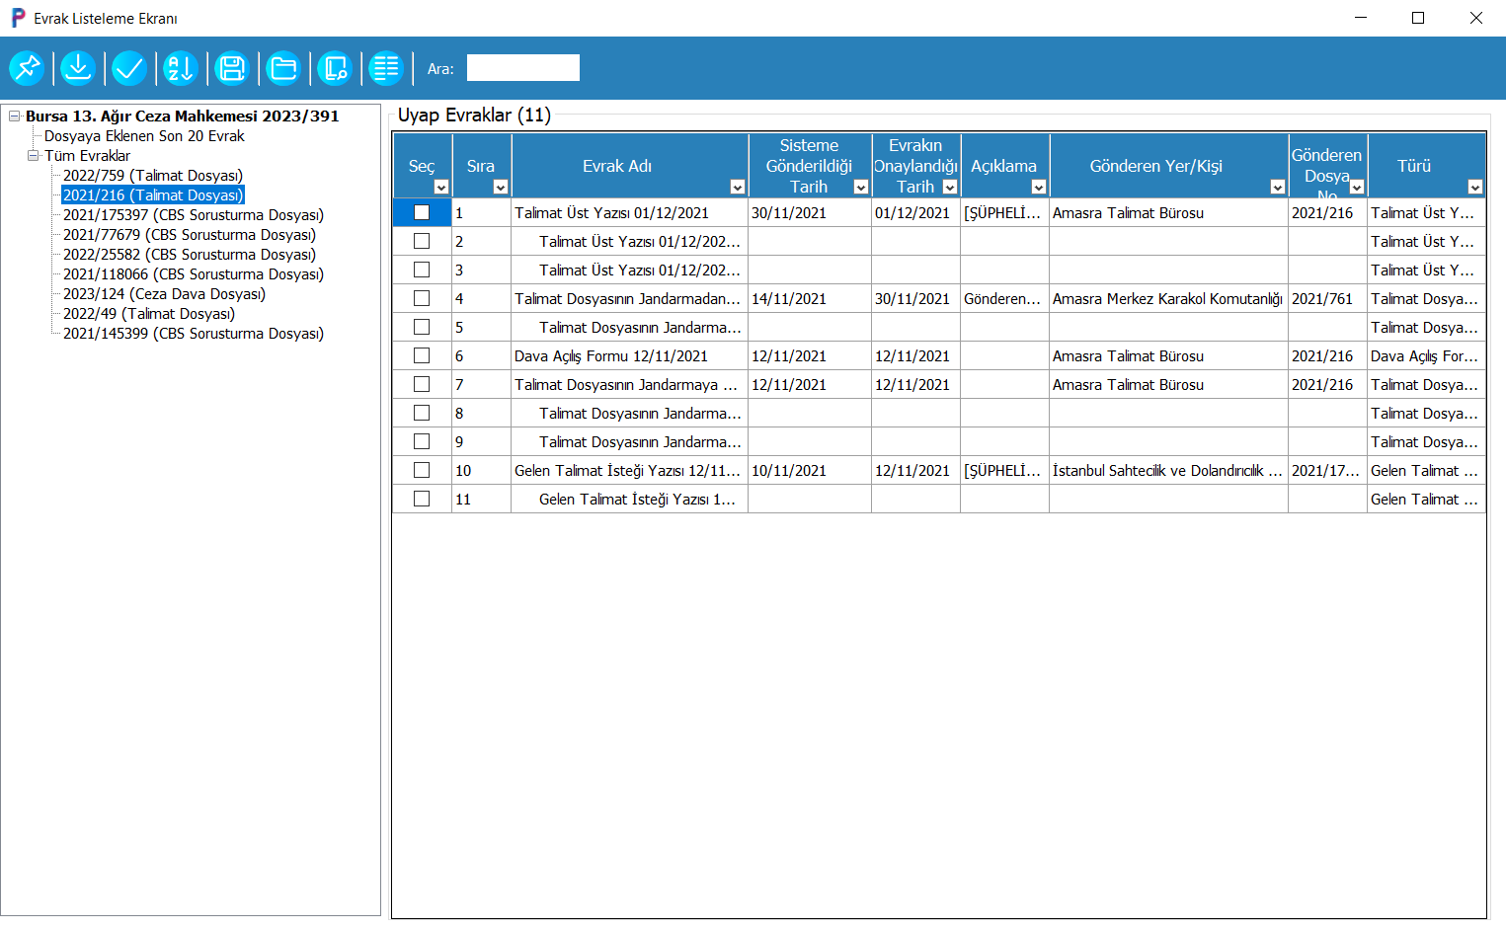Click the document search icon
This screenshot has height=930, width=1506.
(x=335, y=68)
